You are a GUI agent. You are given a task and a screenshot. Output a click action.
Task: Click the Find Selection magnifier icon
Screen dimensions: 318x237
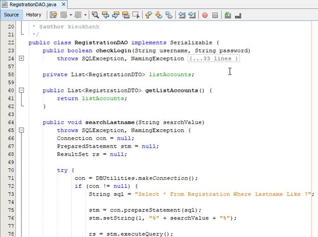pyautogui.click(x=95, y=15)
